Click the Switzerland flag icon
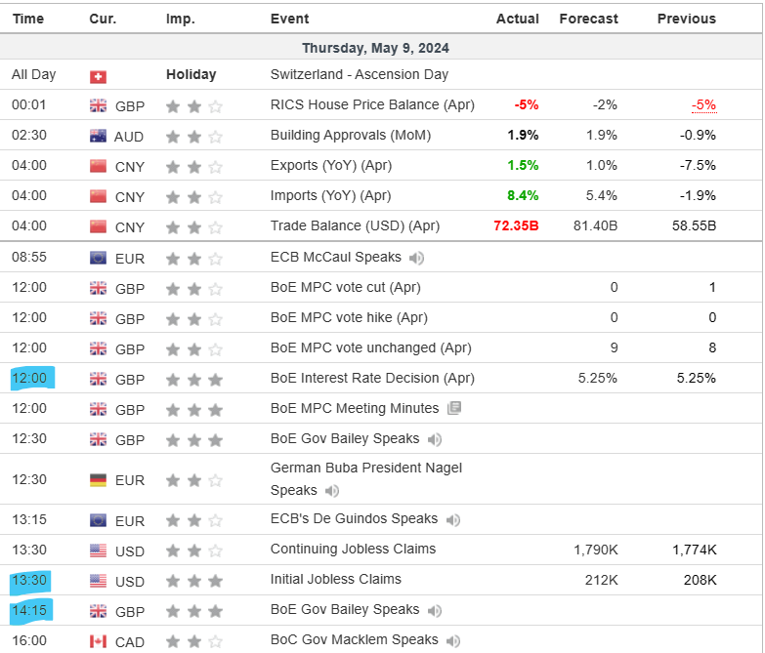Screen dimensions: 765x653 click(x=98, y=75)
